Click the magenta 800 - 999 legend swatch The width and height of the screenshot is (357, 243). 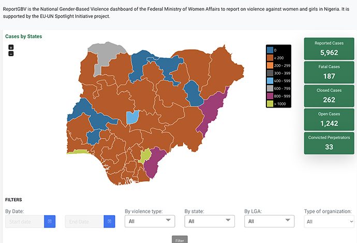[x=271, y=96]
